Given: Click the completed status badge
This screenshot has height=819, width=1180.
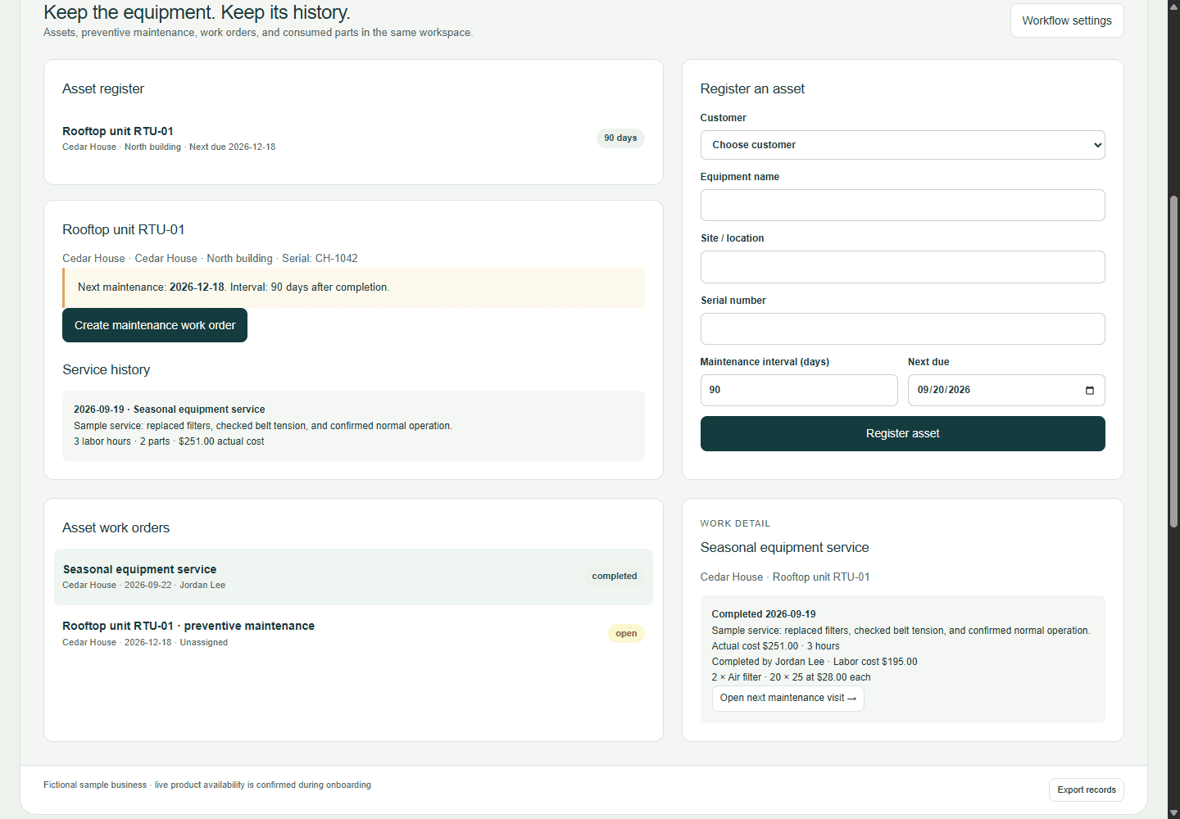Looking at the screenshot, I should click(615, 577).
